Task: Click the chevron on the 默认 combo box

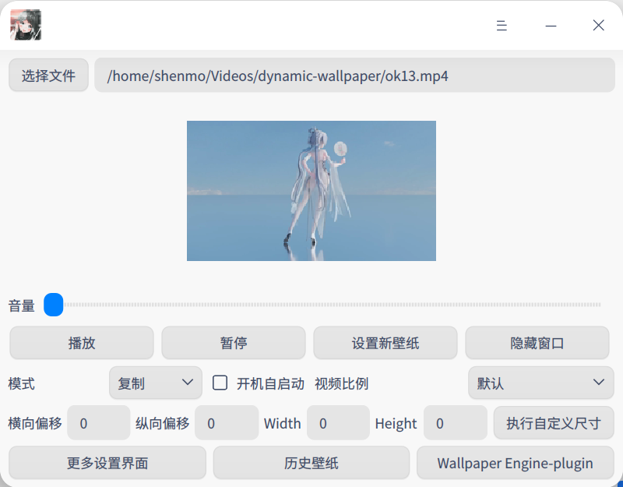Action: [598, 383]
